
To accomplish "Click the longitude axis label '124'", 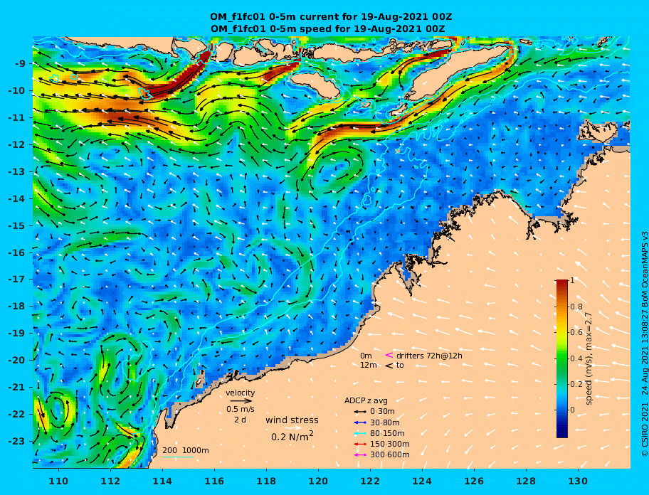I will pos(422,481).
